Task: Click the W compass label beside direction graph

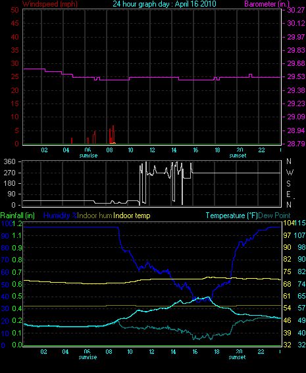Action: tap(290, 172)
